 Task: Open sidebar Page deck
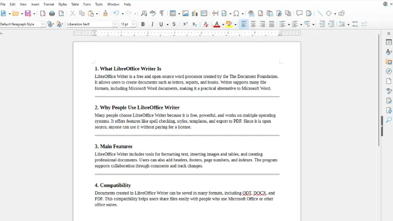pos(389,81)
